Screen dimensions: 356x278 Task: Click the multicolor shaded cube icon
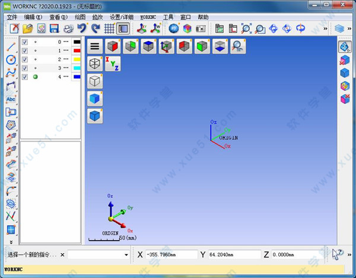pyautogui.click(x=187, y=28)
